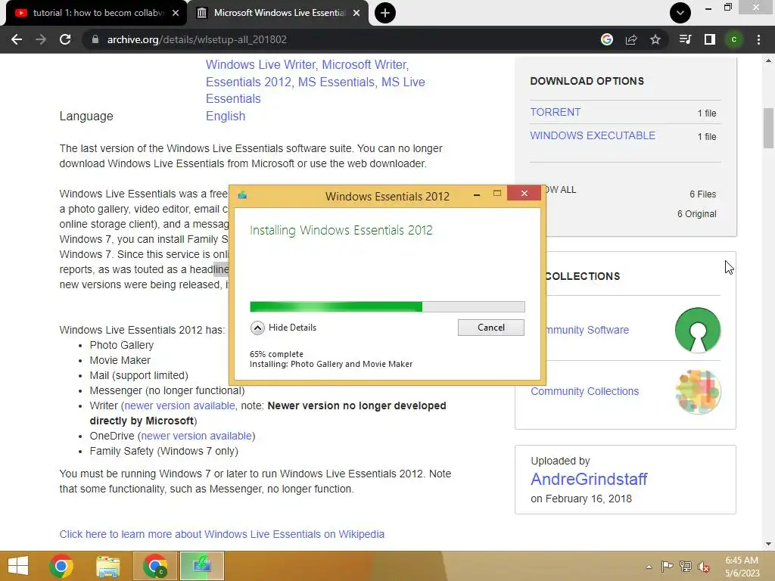Open Microsoft Writer topic link
Screen dimensions: 775x581
[x=364, y=65]
